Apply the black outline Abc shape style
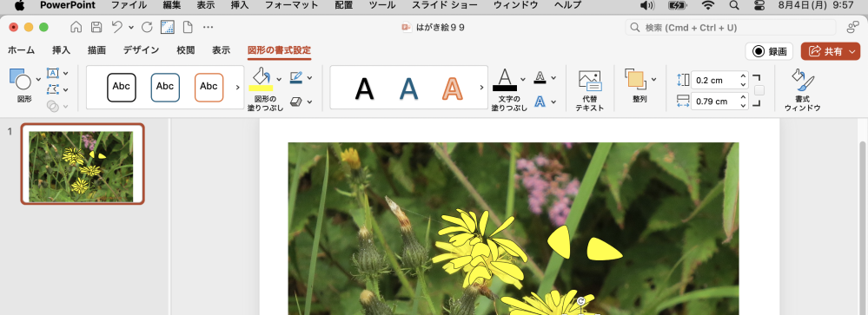Viewport: 868px width, 315px height. [122, 87]
